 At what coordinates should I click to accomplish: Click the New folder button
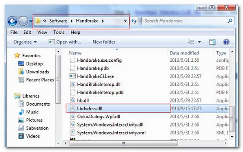coord(104,42)
